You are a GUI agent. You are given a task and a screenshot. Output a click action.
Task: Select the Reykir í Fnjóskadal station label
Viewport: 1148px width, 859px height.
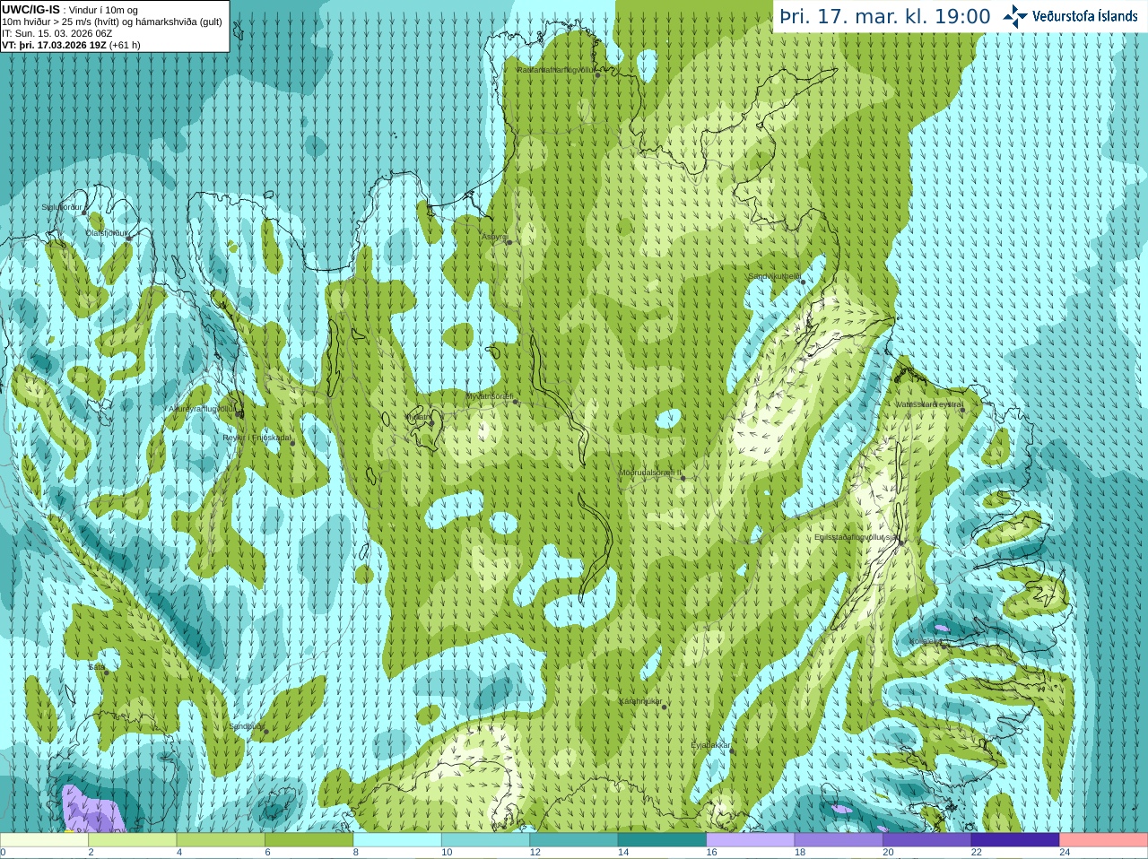pyautogui.click(x=257, y=438)
